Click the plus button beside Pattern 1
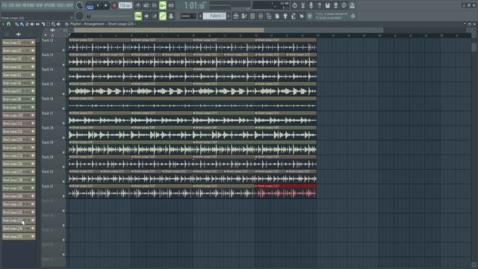Image resolution: width=478 pixels, height=269 pixels. 229,16
